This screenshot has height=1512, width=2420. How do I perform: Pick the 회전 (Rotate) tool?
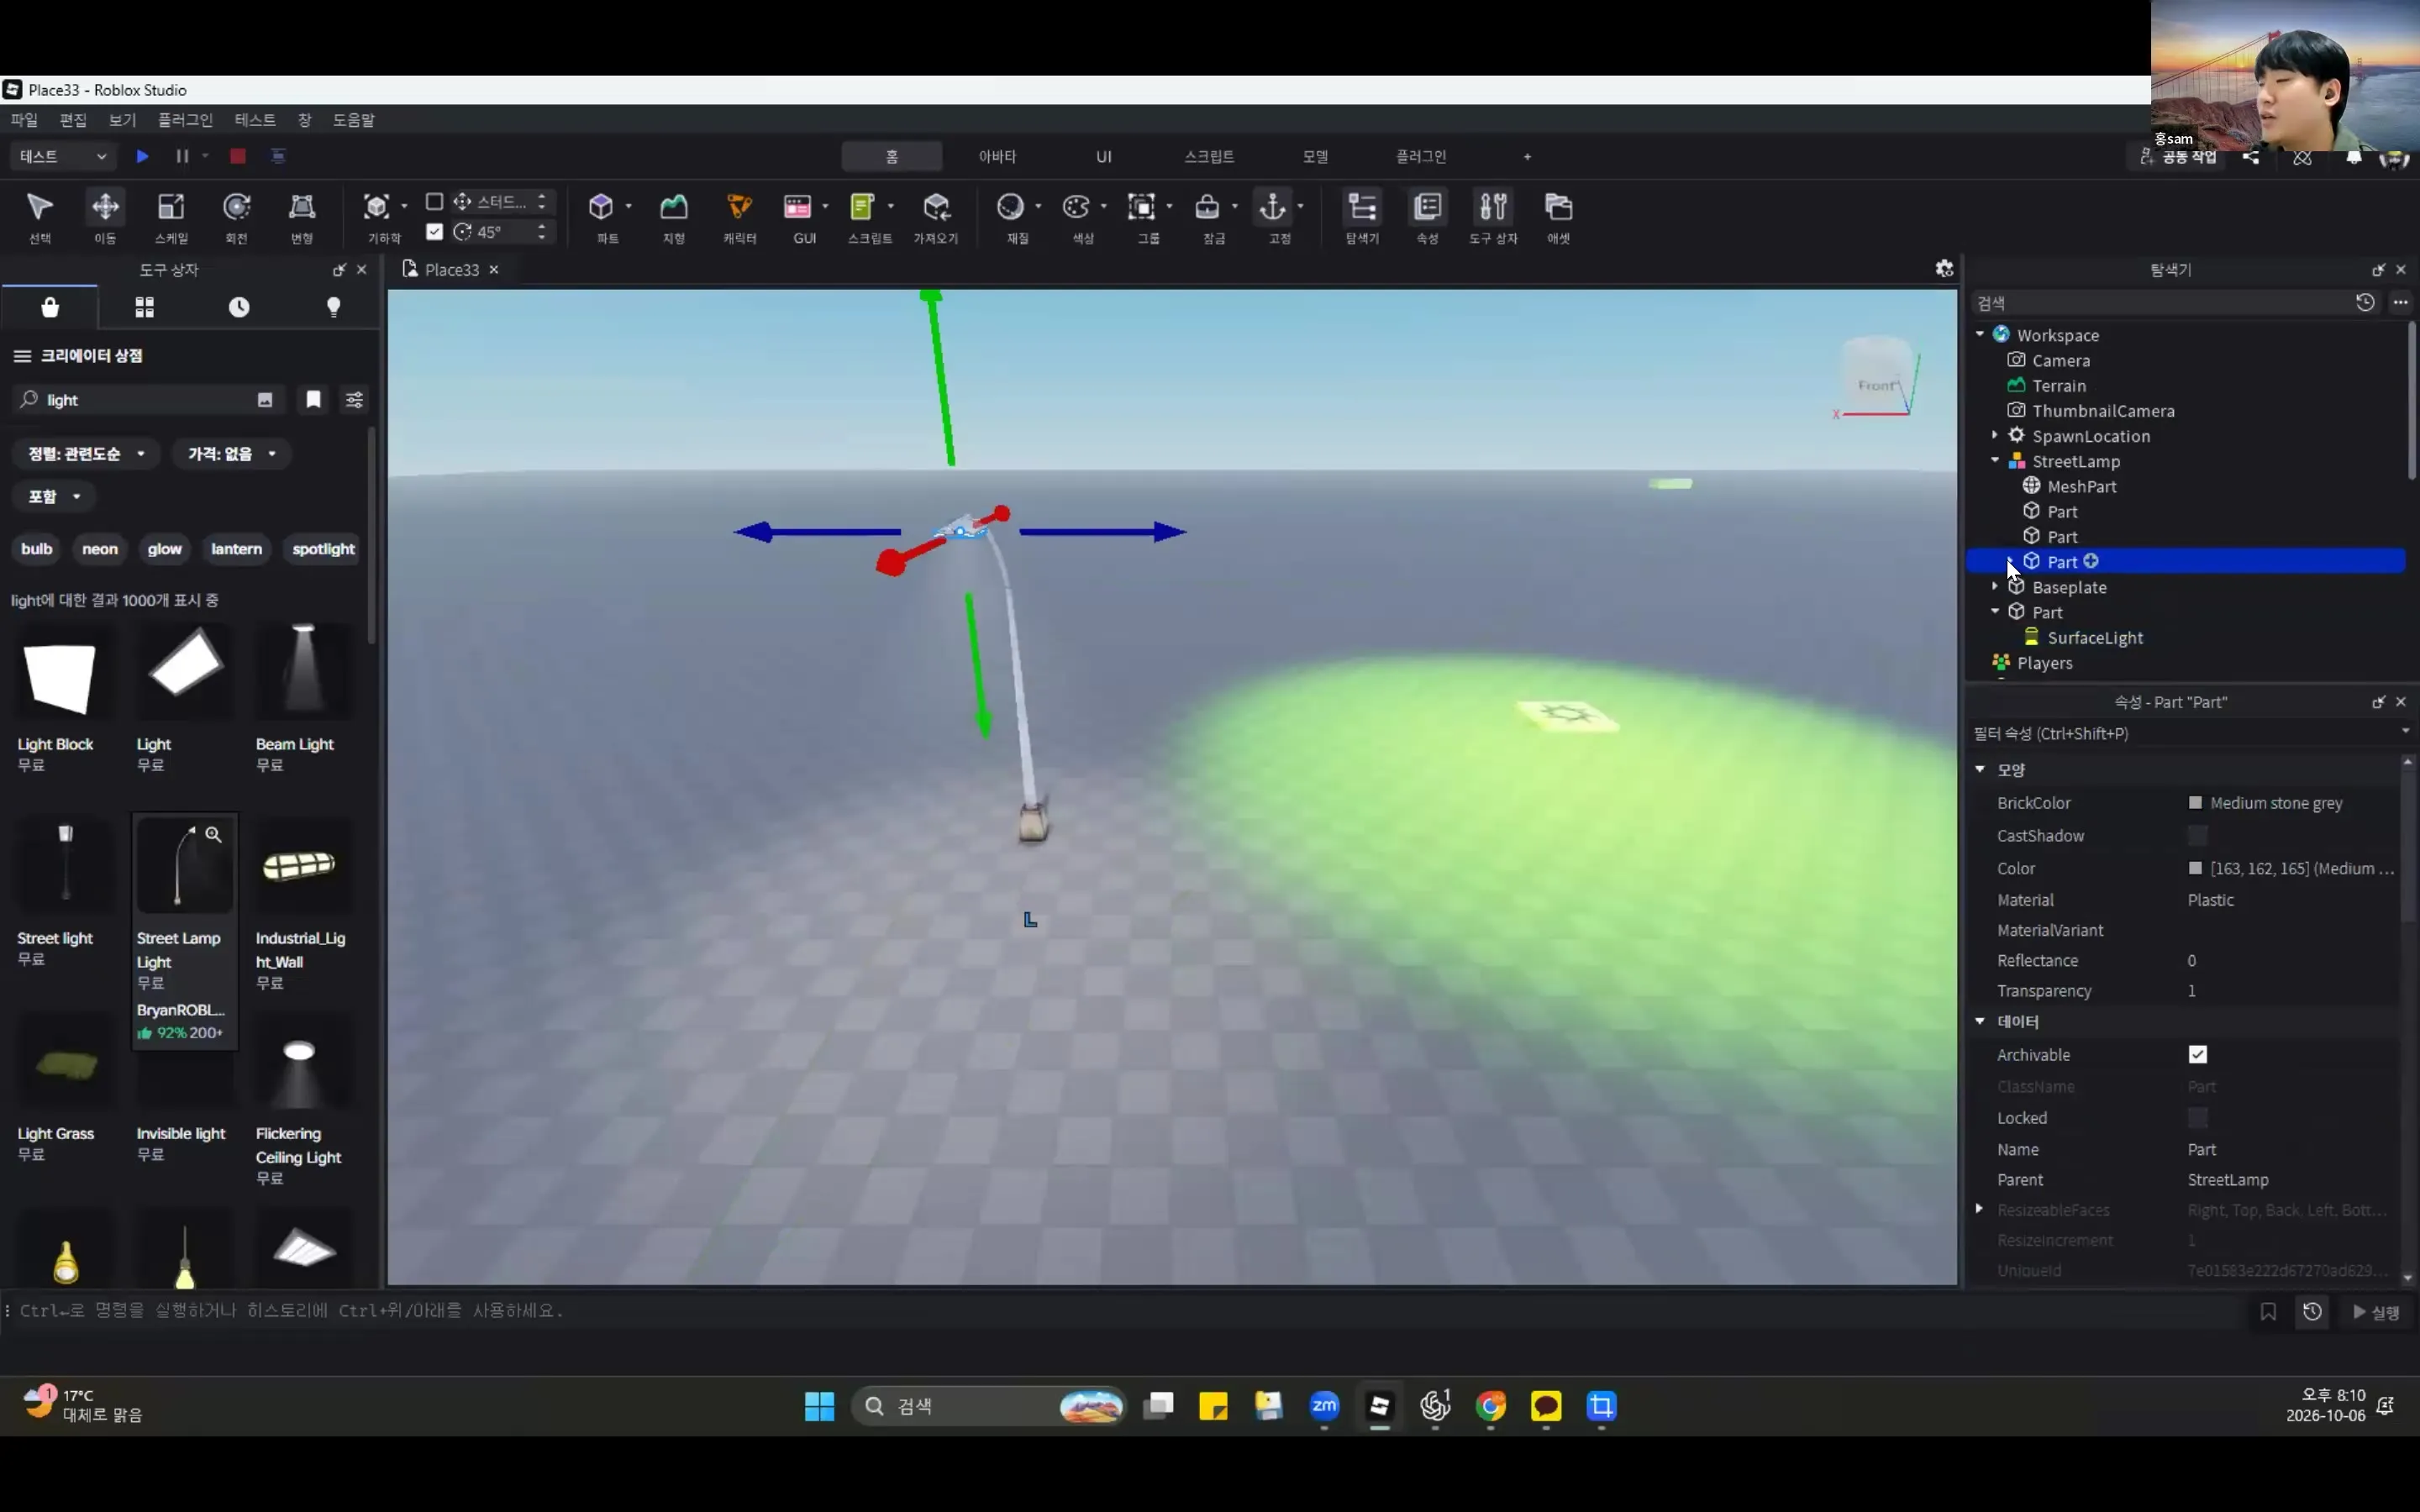pos(236,216)
